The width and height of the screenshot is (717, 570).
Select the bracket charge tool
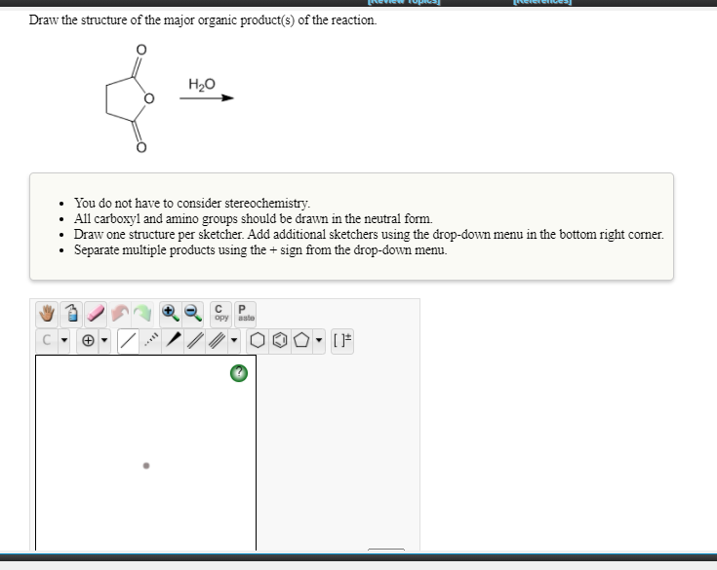342,340
